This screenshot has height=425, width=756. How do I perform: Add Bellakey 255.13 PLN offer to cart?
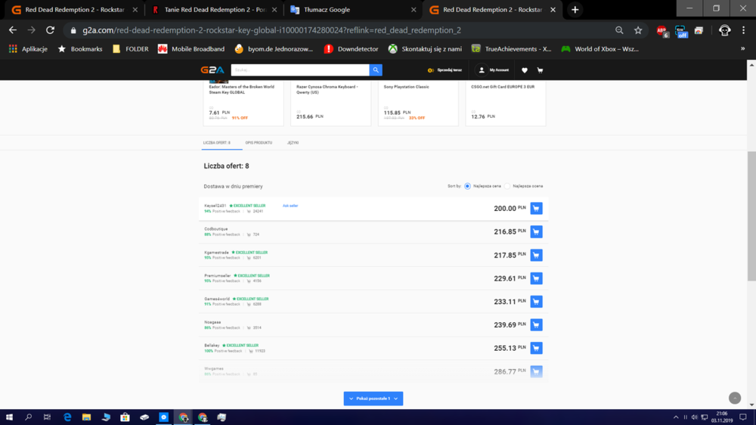[x=536, y=348]
